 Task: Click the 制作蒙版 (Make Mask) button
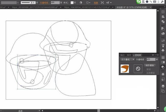(x=150, y=65)
